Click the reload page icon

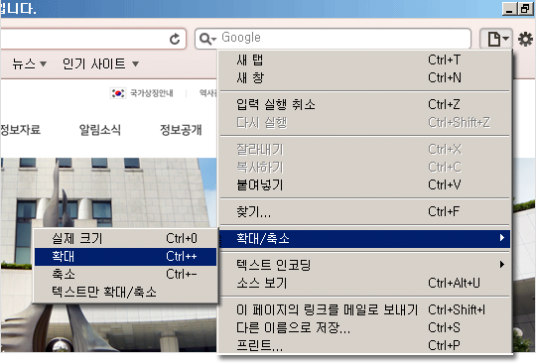175,40
